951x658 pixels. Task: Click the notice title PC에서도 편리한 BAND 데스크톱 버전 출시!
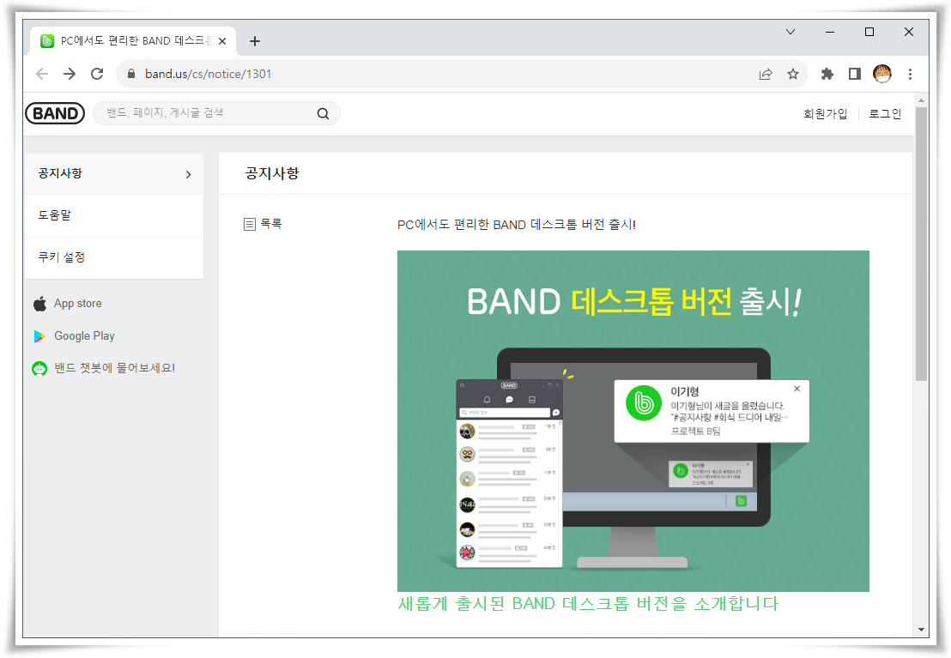516,225
